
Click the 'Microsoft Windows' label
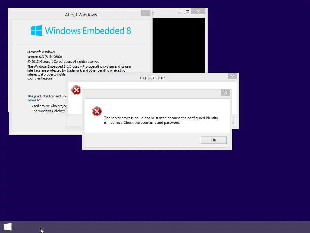point(41,52)
